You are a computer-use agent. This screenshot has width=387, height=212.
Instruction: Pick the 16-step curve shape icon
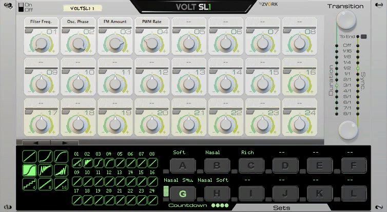(x=61, y=184)
